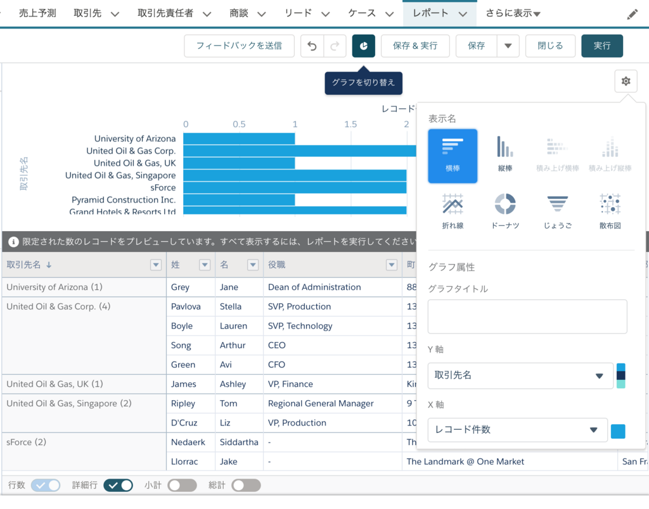
Task: Toggle the 詳細行 detail rows switch
Action: coord(118,485)
